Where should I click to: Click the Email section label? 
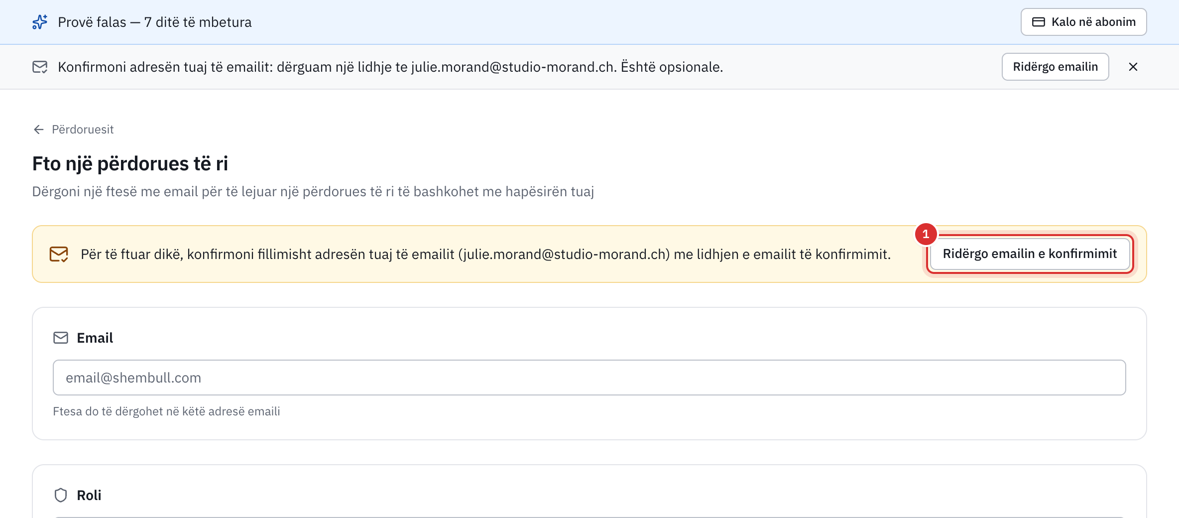(95, 338)
